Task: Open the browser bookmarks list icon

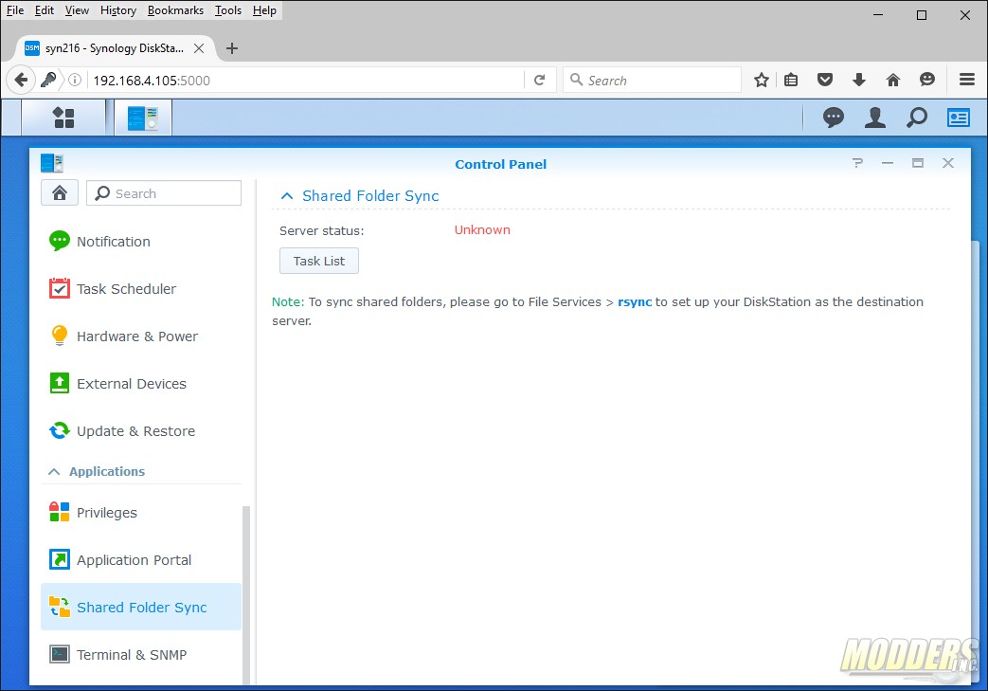Action: [791, 80]
